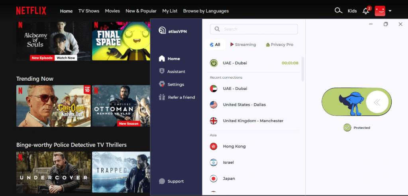Click the connection timer 00:01:08
408x196 pixels.
pyautogui.click(x=290, y=63)
